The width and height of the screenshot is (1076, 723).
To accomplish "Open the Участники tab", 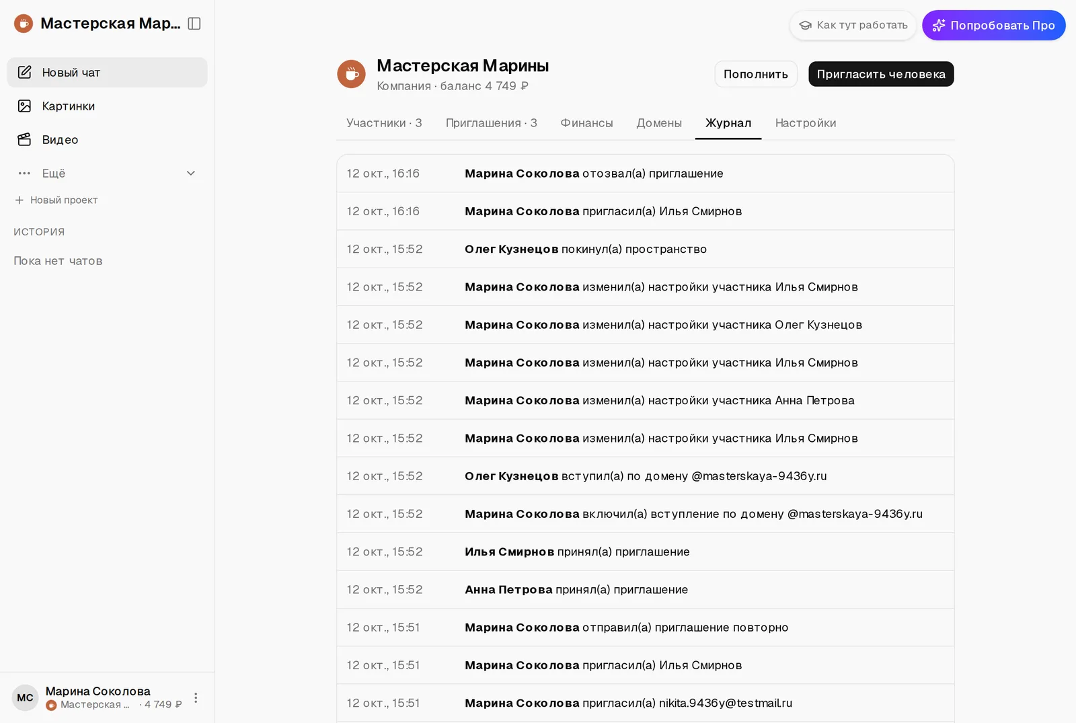I will point(384,123).
